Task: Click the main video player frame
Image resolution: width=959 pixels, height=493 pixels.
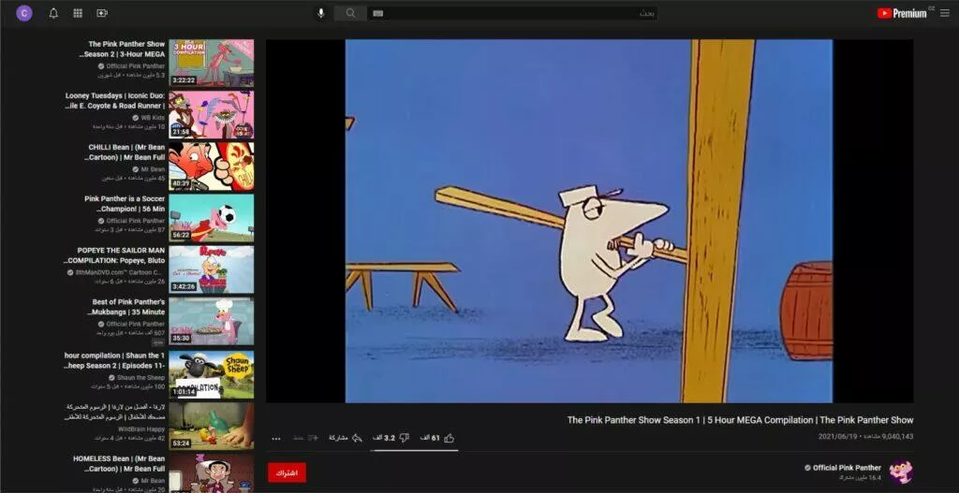Action: coord(590,221)
